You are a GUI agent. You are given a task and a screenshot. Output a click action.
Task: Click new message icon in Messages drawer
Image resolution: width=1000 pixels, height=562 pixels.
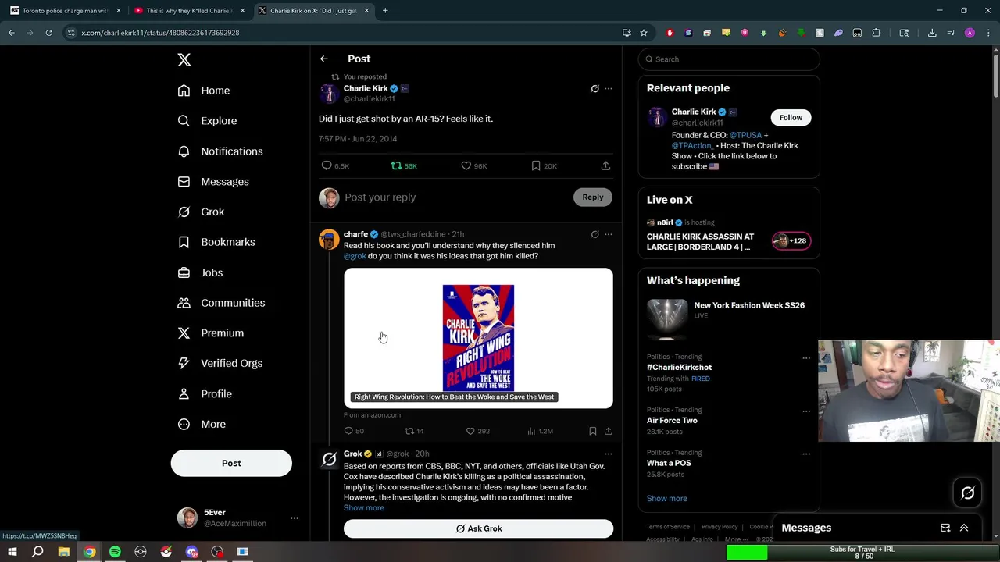945,528
